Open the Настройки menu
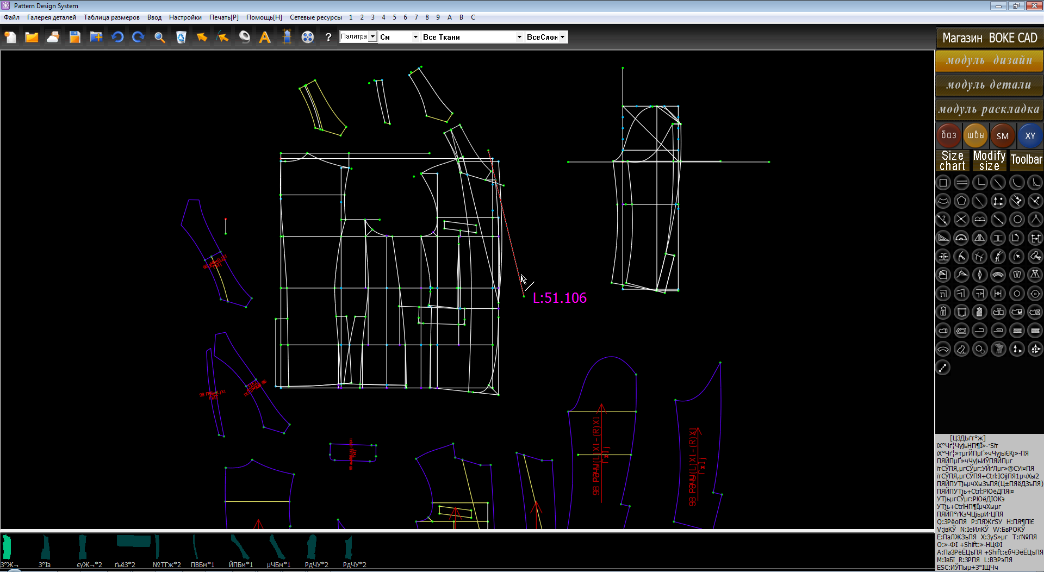 pos(185,17)
